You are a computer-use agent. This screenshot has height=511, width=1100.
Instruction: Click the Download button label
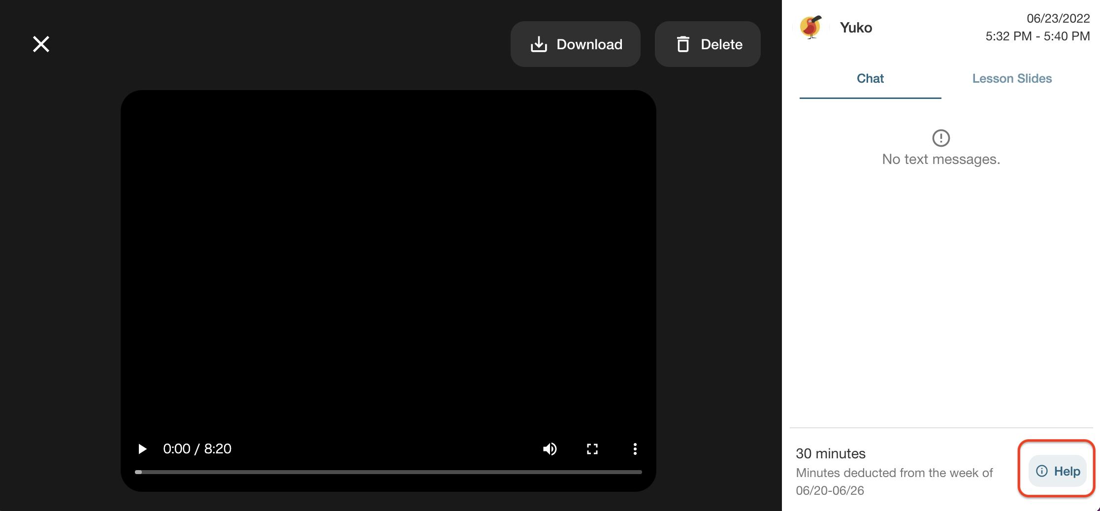pyautogui.click(x=589, y=44)
